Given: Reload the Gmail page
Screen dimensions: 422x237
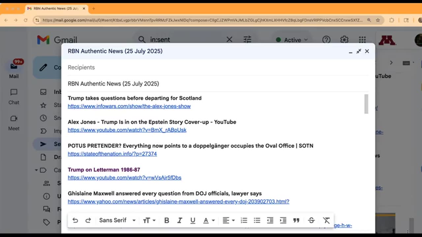Looking at the screenshot, I should click(x=25, y=20).
